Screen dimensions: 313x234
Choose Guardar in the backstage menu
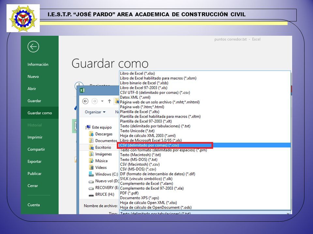pos(34,101)
